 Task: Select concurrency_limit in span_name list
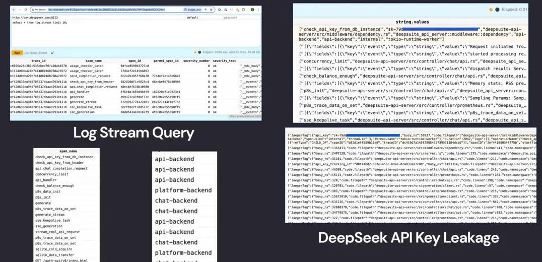click(x=52, y=174)
